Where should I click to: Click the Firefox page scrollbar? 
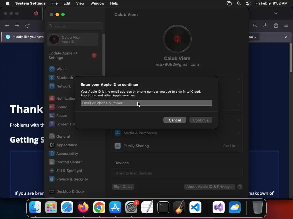tap(291, 58)
